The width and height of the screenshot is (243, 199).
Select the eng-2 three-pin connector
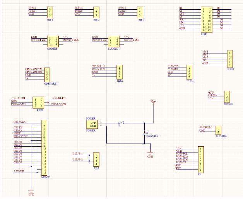tap(96, 12)
